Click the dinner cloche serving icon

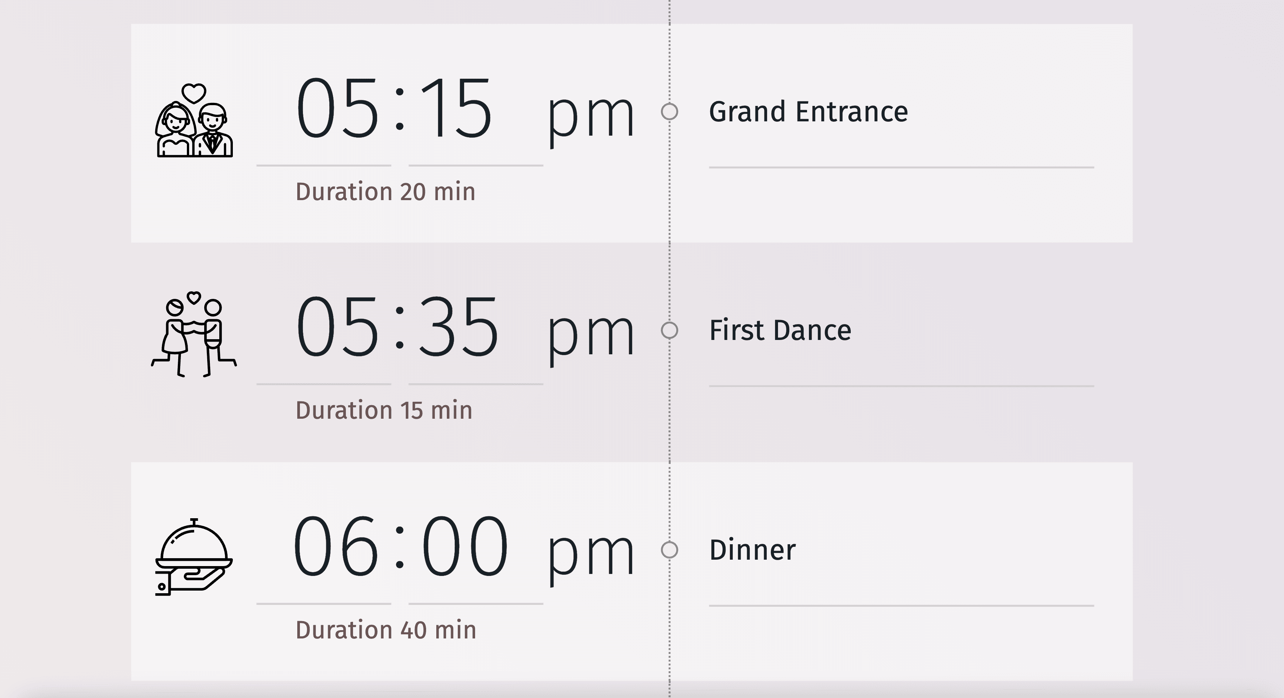(x=194, y=557)
